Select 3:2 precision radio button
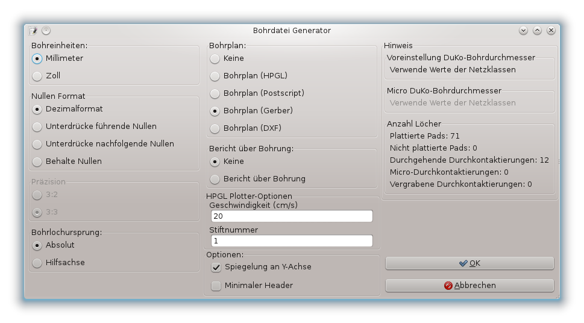The width and height of the screenshot is (584, 323). click(x=45, y=195)
